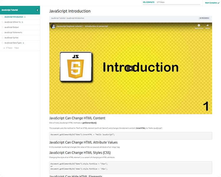Open the JavaScript Data Types lesson

(x=13, y=43)
